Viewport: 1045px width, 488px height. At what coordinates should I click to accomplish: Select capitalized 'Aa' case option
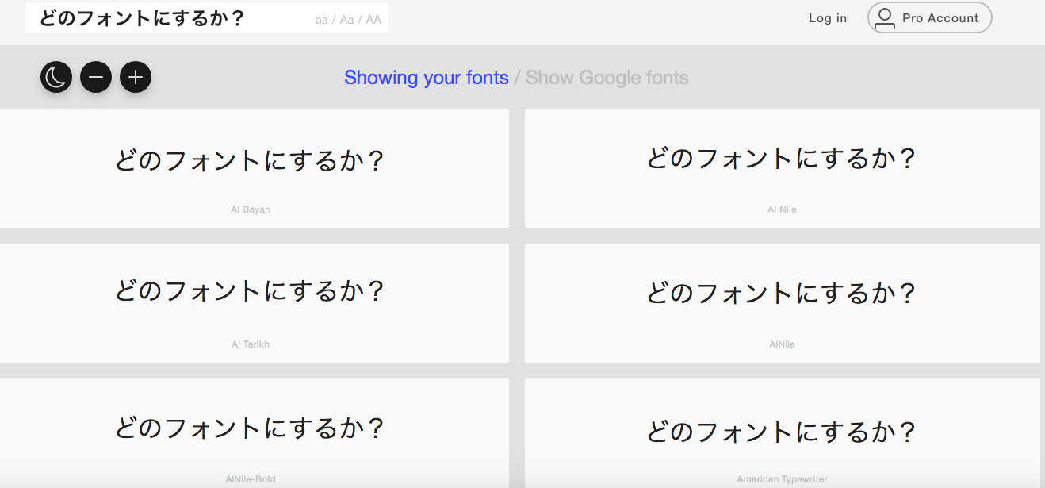(x=346, y=20)
